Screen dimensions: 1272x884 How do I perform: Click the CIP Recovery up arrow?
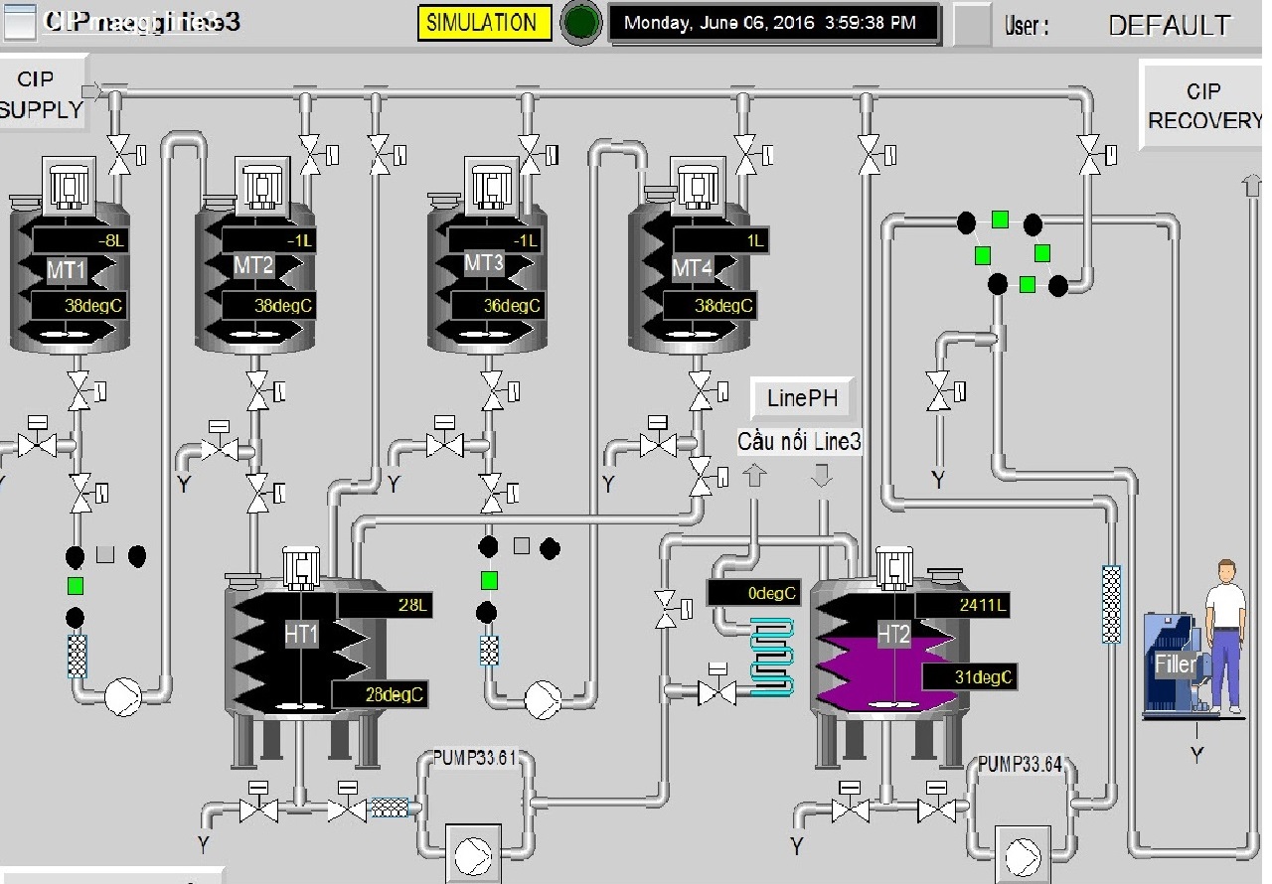pos(1251,186)
